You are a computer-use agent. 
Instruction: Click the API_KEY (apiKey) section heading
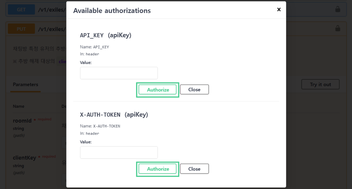pos(106,35)
